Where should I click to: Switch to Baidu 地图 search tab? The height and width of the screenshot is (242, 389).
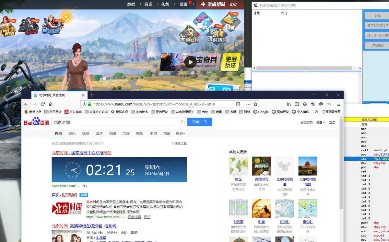[167, 133]
